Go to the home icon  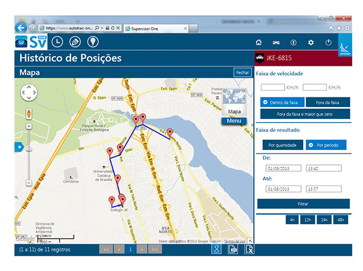click(x=259, y=43)
